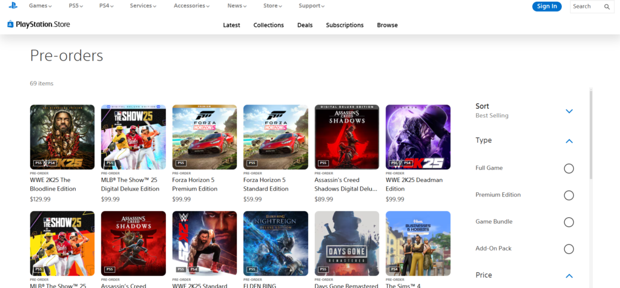This screenshot has height=288, width=620.
Task: Expand the Accessories menu
Action: (192, 6)
